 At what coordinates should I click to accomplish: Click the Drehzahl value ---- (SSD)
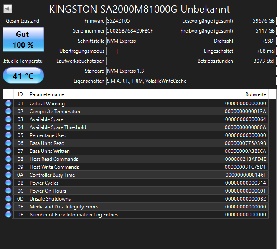tap(255, 41)
